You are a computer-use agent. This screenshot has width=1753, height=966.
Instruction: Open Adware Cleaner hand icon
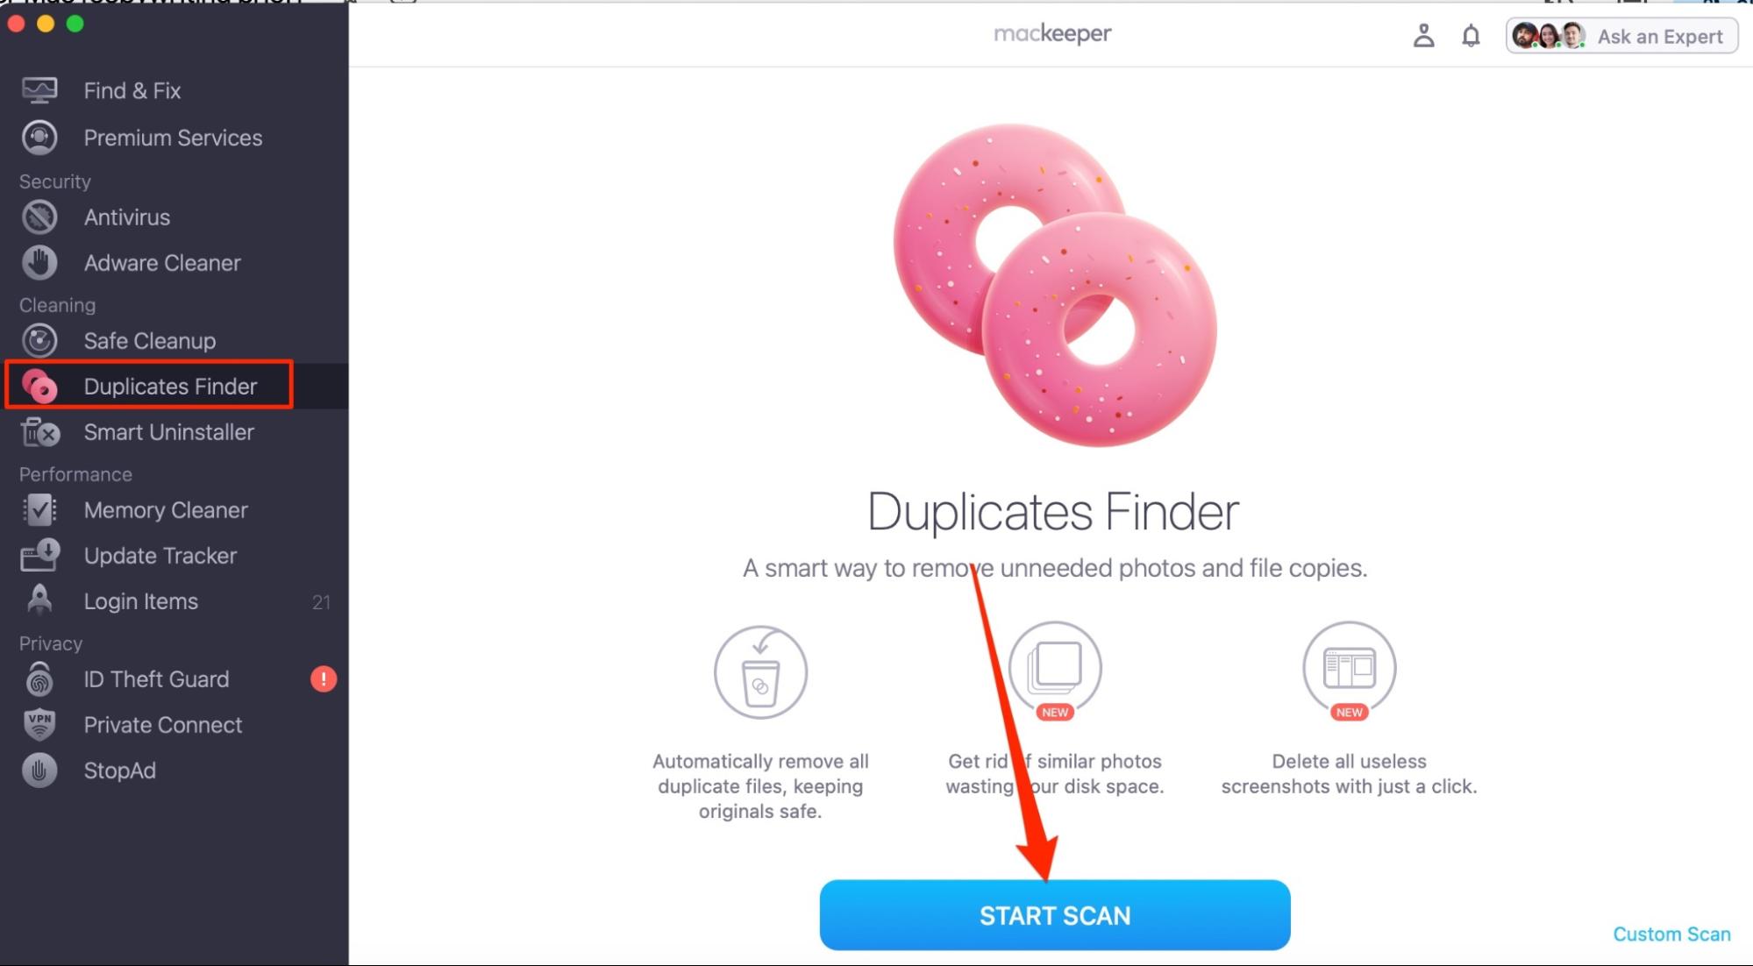point(39,263)
